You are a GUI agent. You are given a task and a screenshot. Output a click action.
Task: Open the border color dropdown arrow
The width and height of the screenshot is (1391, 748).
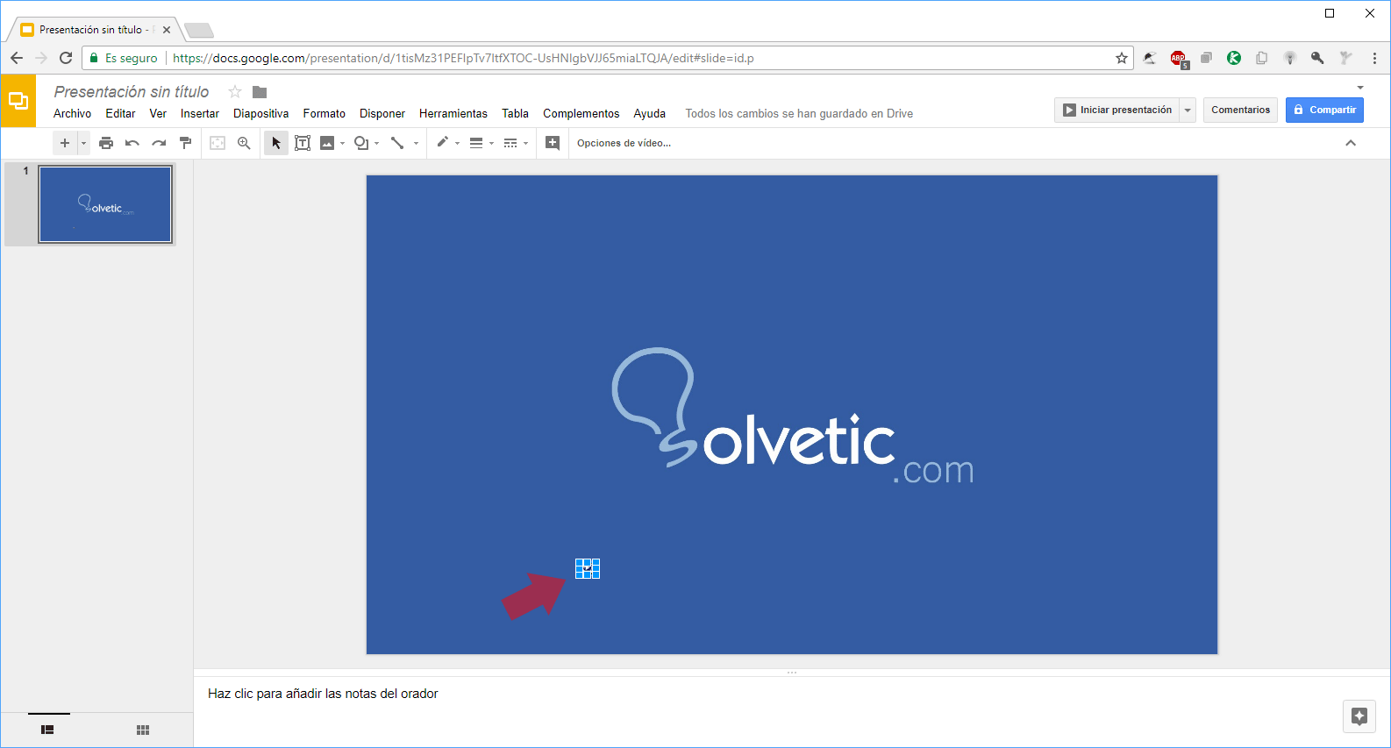pos(458,143)
